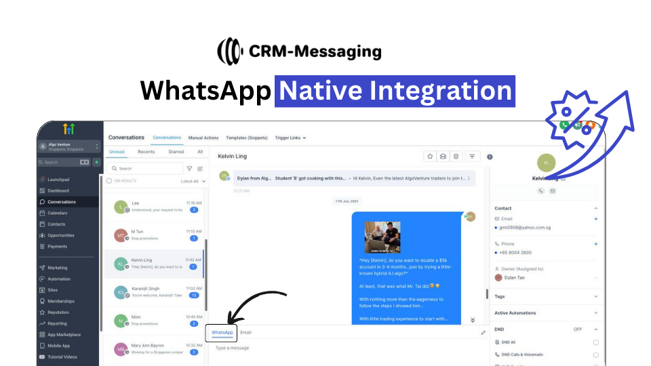Viewport: 651px width, 366px height.
Task: Email contact via envelope icon under avatar
Action: (x=553, y=191)
